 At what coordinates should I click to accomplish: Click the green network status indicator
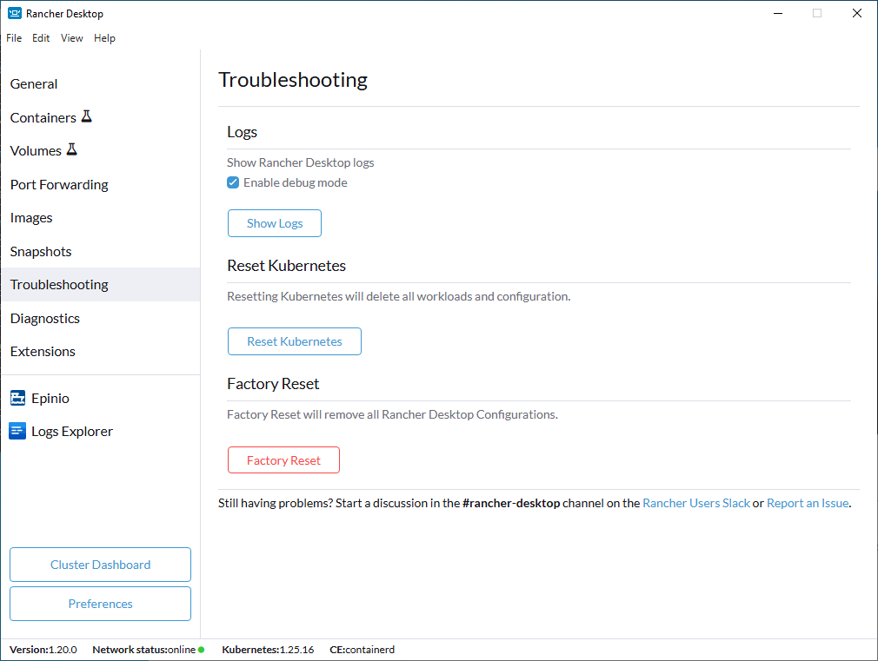coord(201,650)
